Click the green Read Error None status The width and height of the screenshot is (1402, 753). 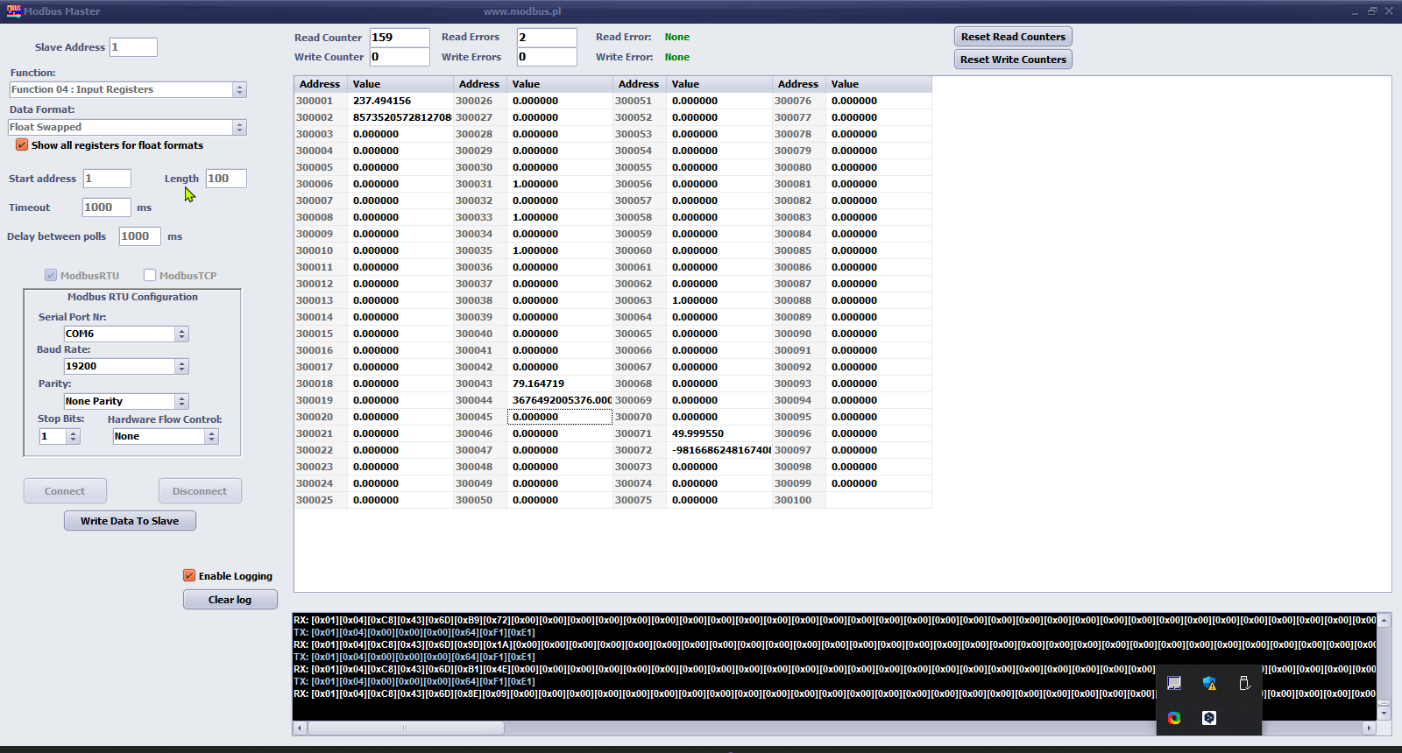click(676, 37)
